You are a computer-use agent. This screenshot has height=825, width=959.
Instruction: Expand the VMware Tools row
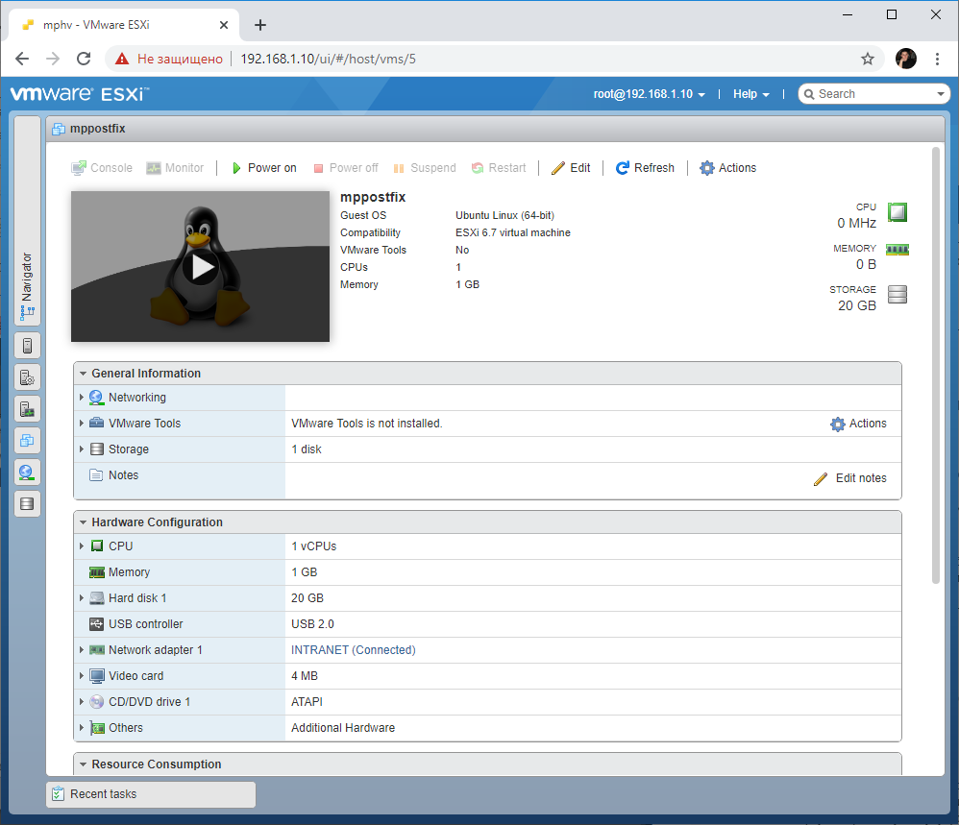tap(82, 424)
